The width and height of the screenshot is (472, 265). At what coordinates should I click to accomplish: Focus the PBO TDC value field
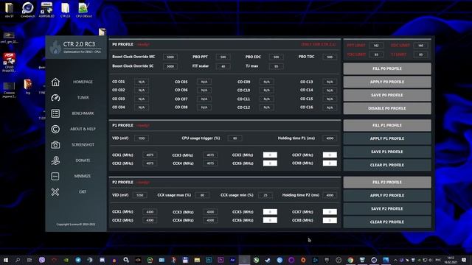click(330, 57)
